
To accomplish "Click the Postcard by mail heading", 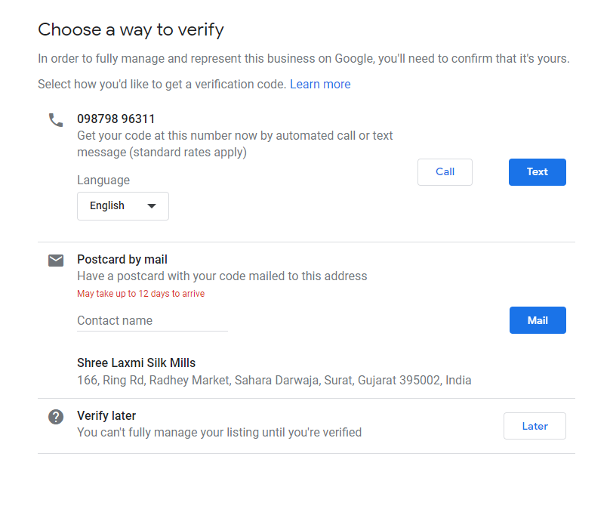I will (122, 260).
